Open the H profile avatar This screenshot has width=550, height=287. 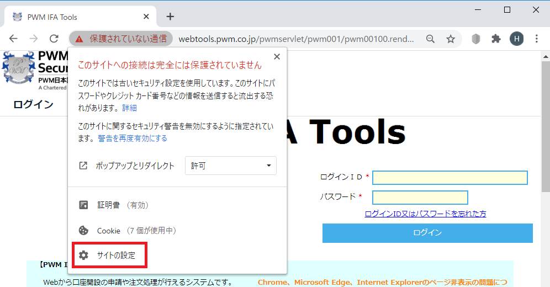tap(517, 39)
